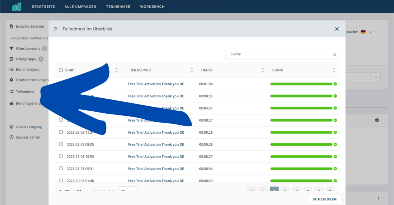This screenshot has width=394, height=205.
Task: Open ALLE UMFRAGEN in top navigation
Action: pyautogui.click(x=80, y=7)
